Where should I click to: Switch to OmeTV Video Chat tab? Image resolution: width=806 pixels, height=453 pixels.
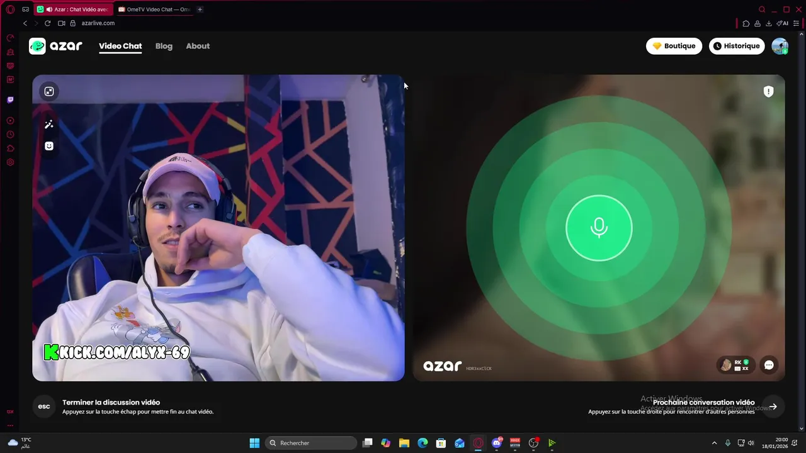[x=155, y=9]
